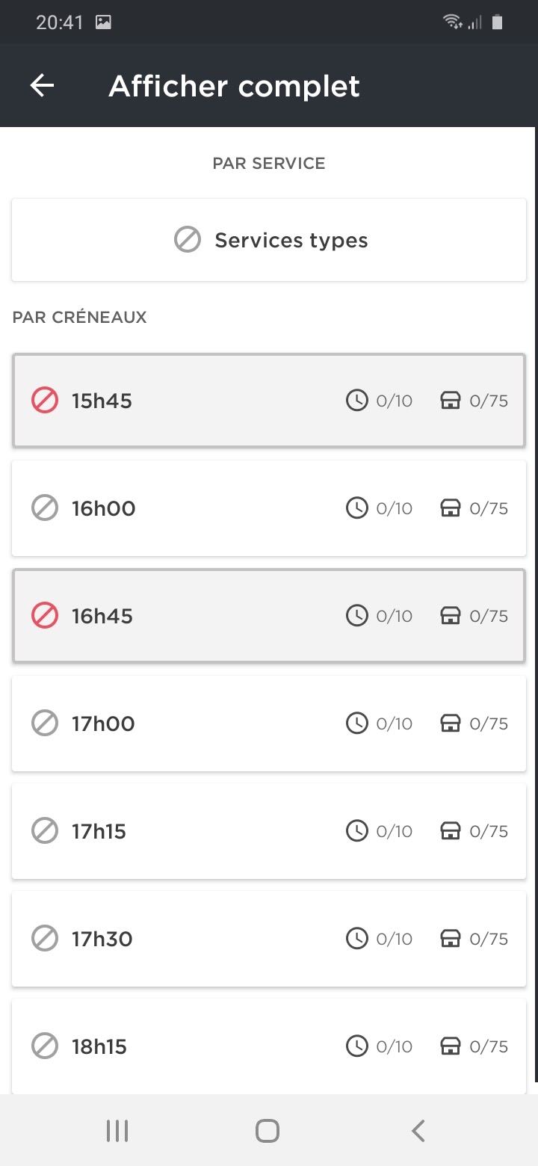Tap the store icon in 16h00 row
Screen dimensions: 538x1166
coord(450,508)
